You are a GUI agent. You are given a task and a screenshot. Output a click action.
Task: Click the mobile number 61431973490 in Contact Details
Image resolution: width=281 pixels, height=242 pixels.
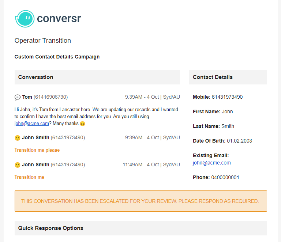[x=227, y=97]
